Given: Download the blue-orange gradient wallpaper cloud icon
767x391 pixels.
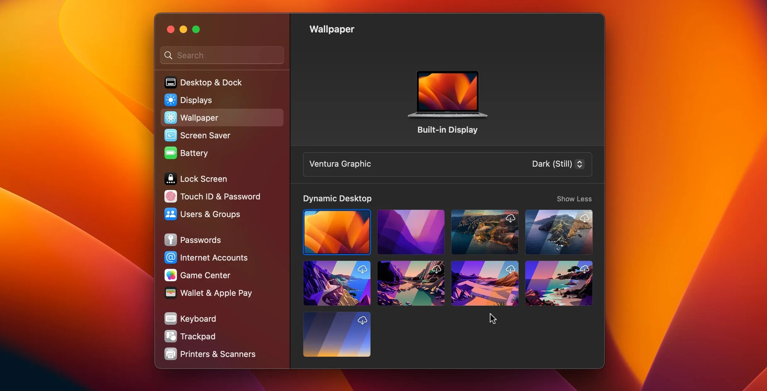Looking at the screenshot, I should (x=362, y=320).
